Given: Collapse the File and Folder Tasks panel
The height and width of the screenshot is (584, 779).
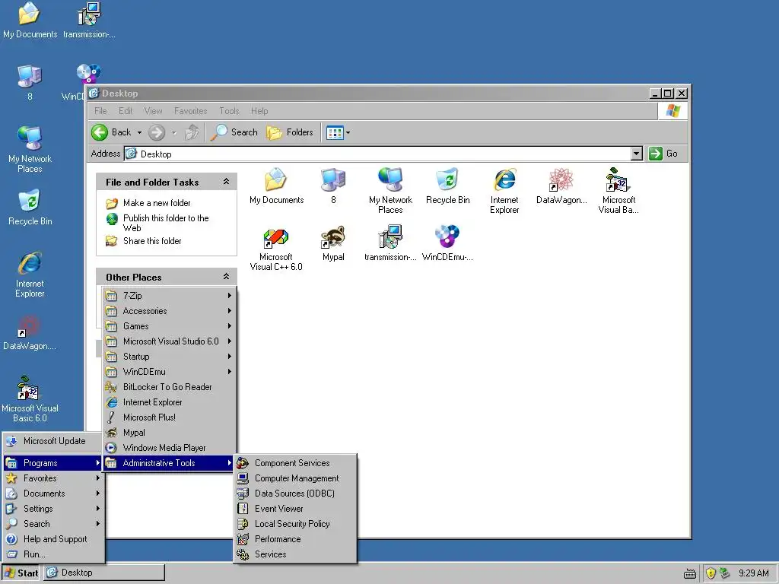Looking at the screenshot, I should (x=226, y=182).
